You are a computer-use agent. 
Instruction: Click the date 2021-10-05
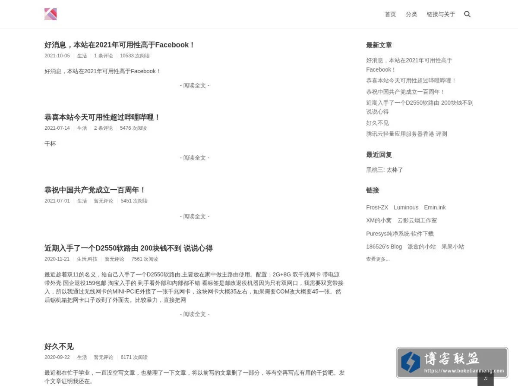[x=57, y=56]
